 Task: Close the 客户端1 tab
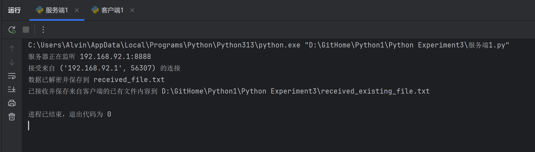point(132,10)
